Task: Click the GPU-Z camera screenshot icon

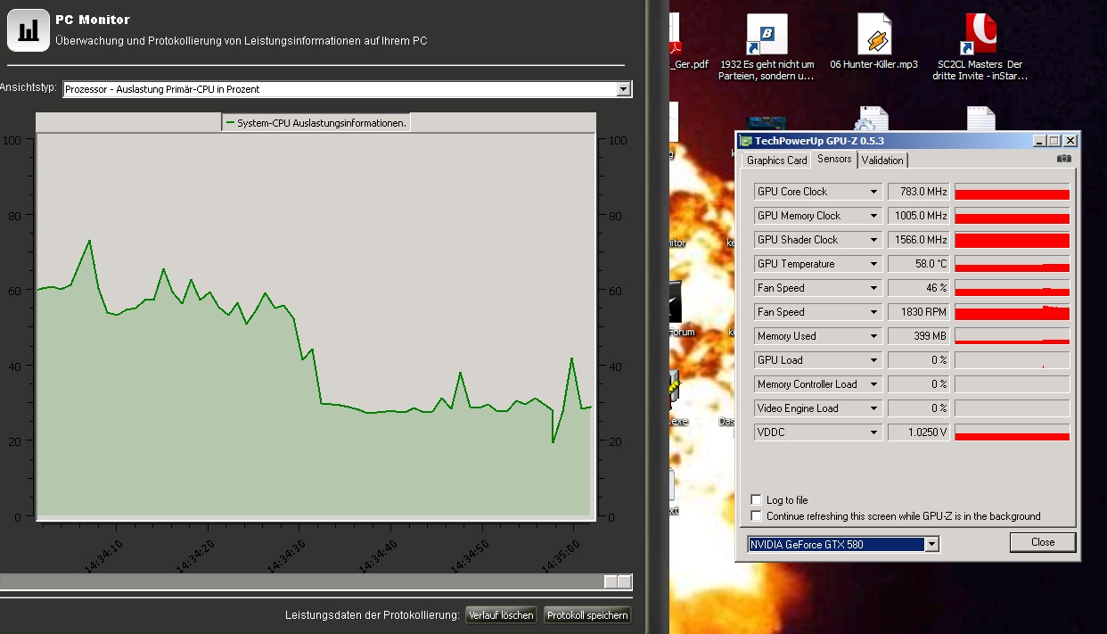Action: [1063, 159]
